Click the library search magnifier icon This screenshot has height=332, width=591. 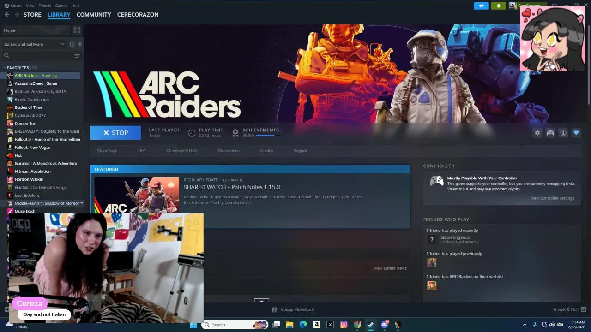click(6, 56)
